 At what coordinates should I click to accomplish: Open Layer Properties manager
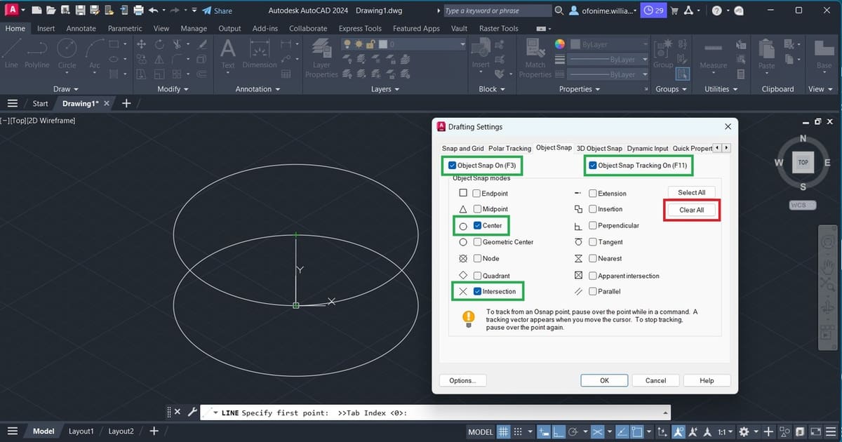pos(321,58)
